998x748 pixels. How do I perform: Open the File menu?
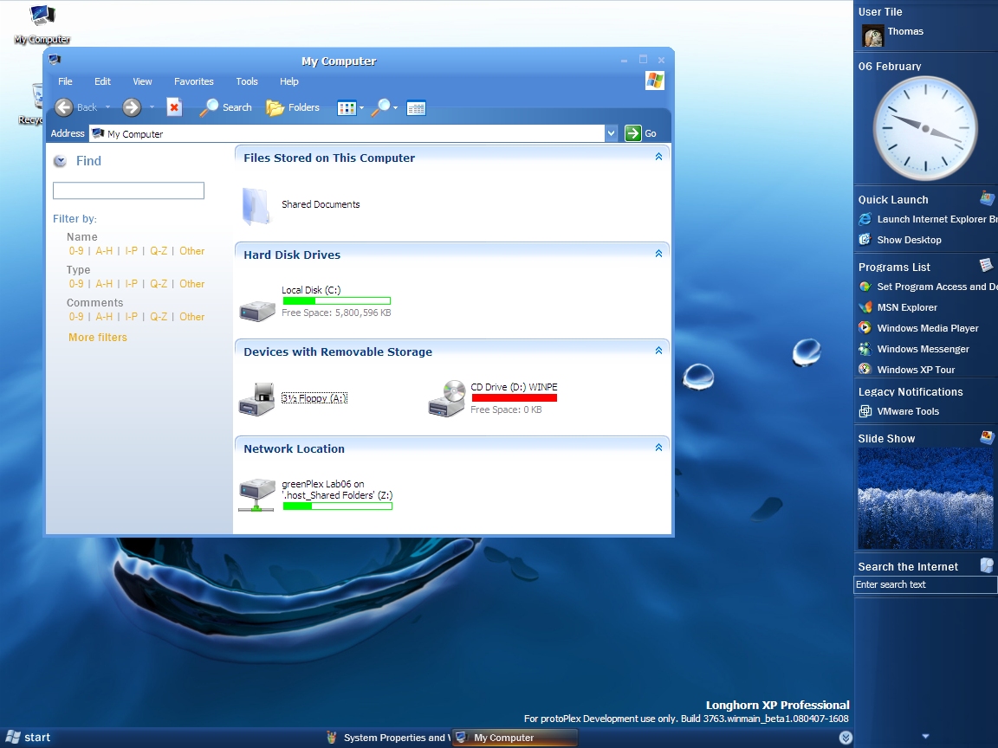tap(65, 81)
